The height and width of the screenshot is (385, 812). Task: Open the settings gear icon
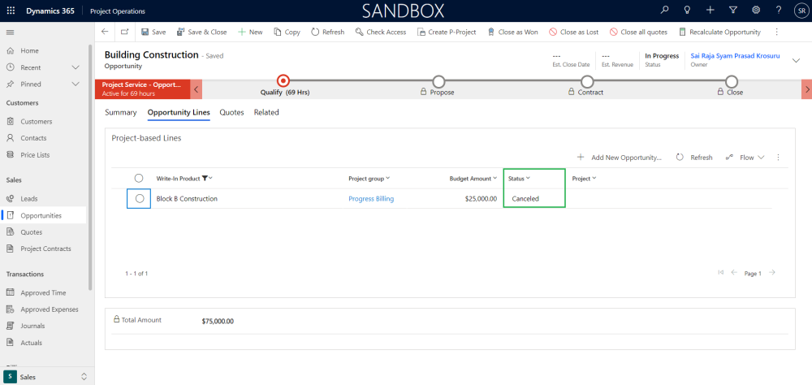(x=756, y=11)
